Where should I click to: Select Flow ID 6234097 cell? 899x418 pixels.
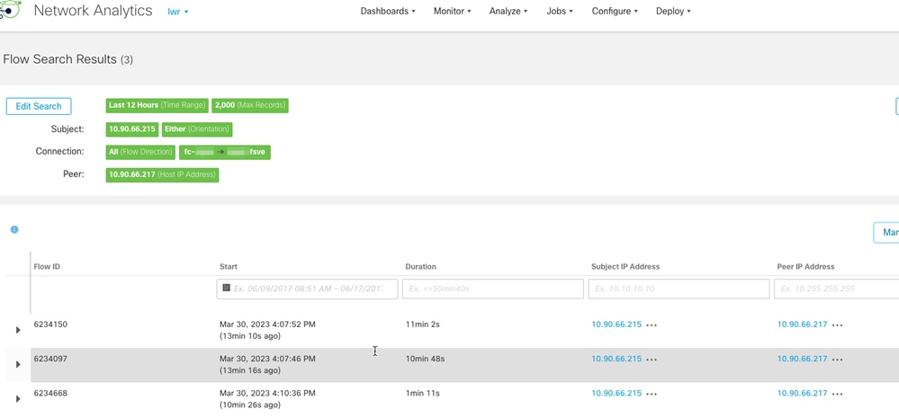(50, 359)
